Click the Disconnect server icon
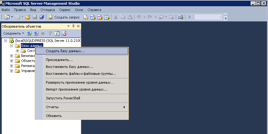This screenshot has height=134, width=268. pyautogui.click(x=36, y=33)
